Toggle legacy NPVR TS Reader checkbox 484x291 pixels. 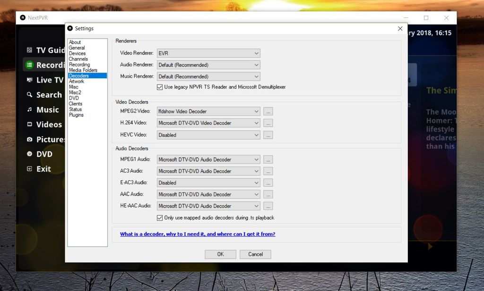(160, 87)
